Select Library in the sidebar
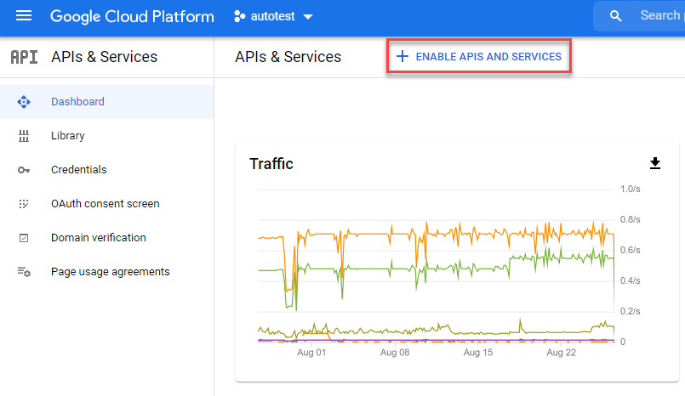This screenshot has width=685, height=396. pyautogui.click(x=68, y=136)
